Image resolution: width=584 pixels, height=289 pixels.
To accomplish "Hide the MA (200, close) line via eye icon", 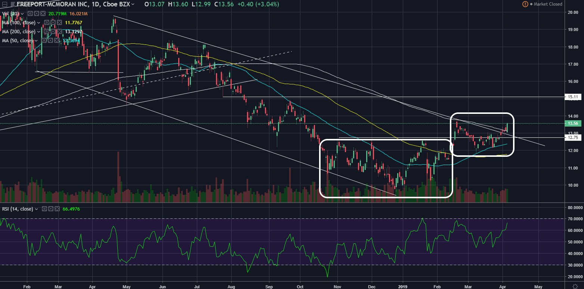I will 47,31.
